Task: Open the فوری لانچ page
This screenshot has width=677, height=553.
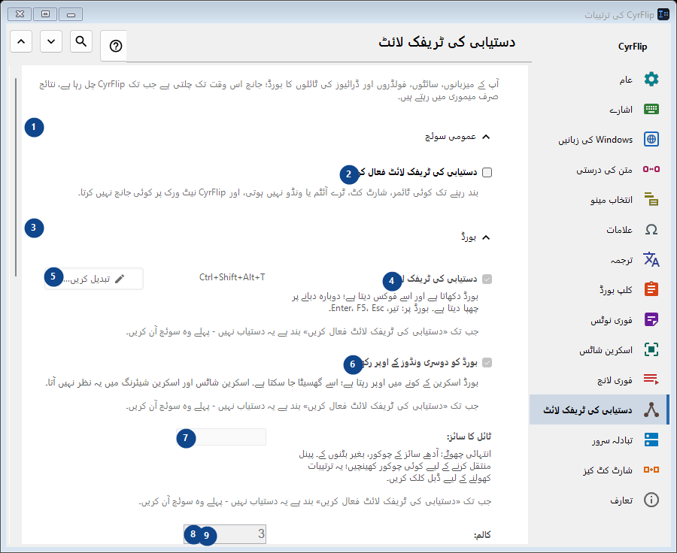Action: click(598, 379)
